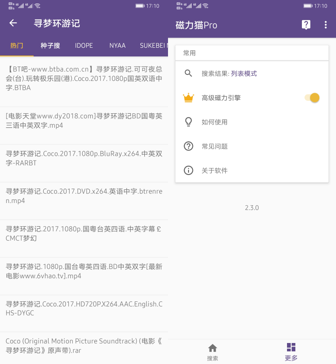
Task: Tap the left screen's battery indicator
Action: click(140, 6)
